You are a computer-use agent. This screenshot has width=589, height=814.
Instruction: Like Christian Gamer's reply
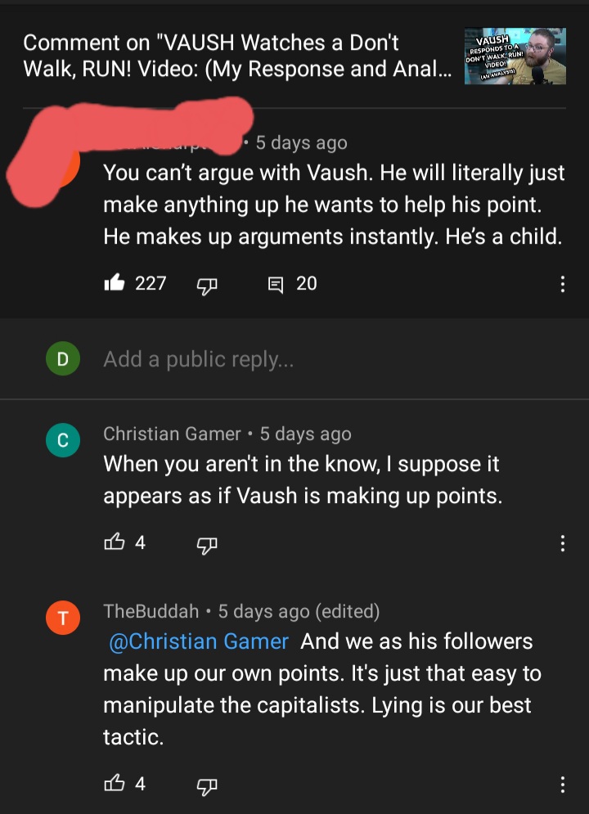[115, 542]
